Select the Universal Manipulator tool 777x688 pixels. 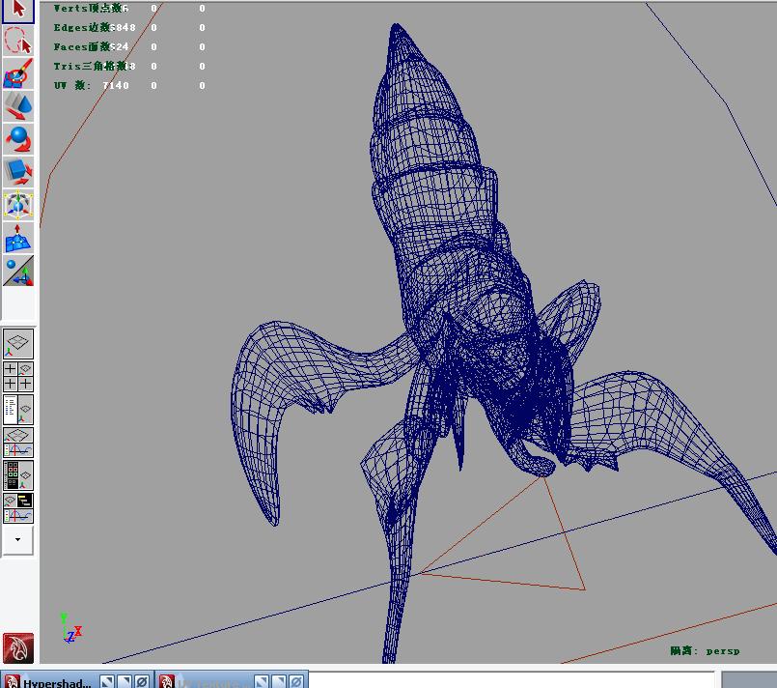tap(18, 205)
